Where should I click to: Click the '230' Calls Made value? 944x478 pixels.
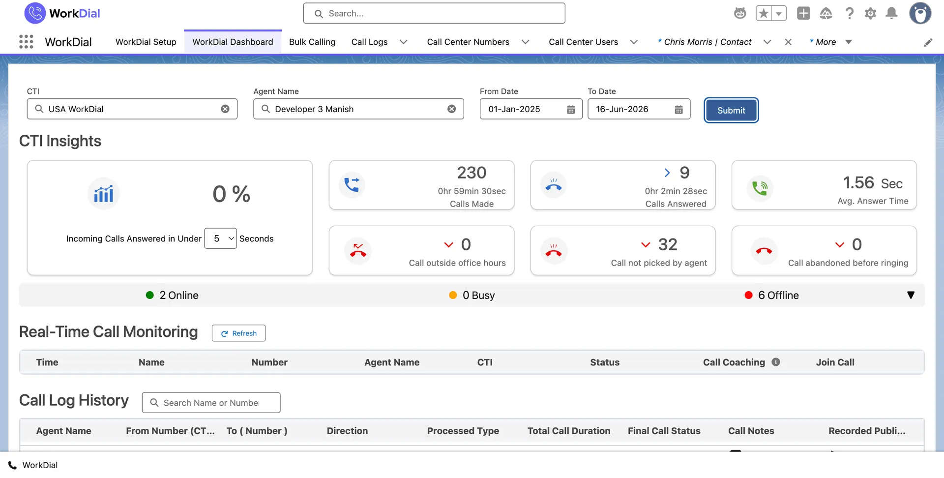[x=472, y=173]
